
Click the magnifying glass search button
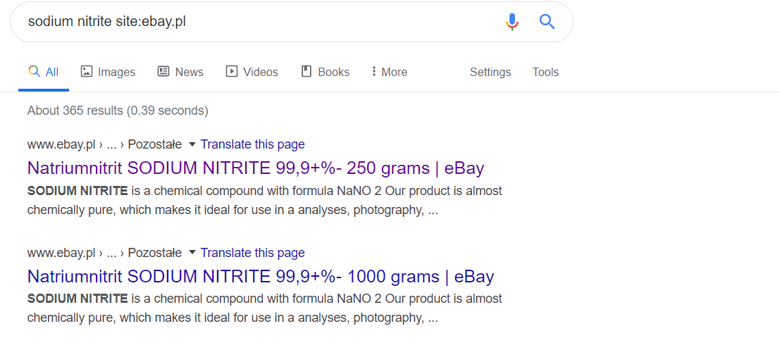point(547,22)
